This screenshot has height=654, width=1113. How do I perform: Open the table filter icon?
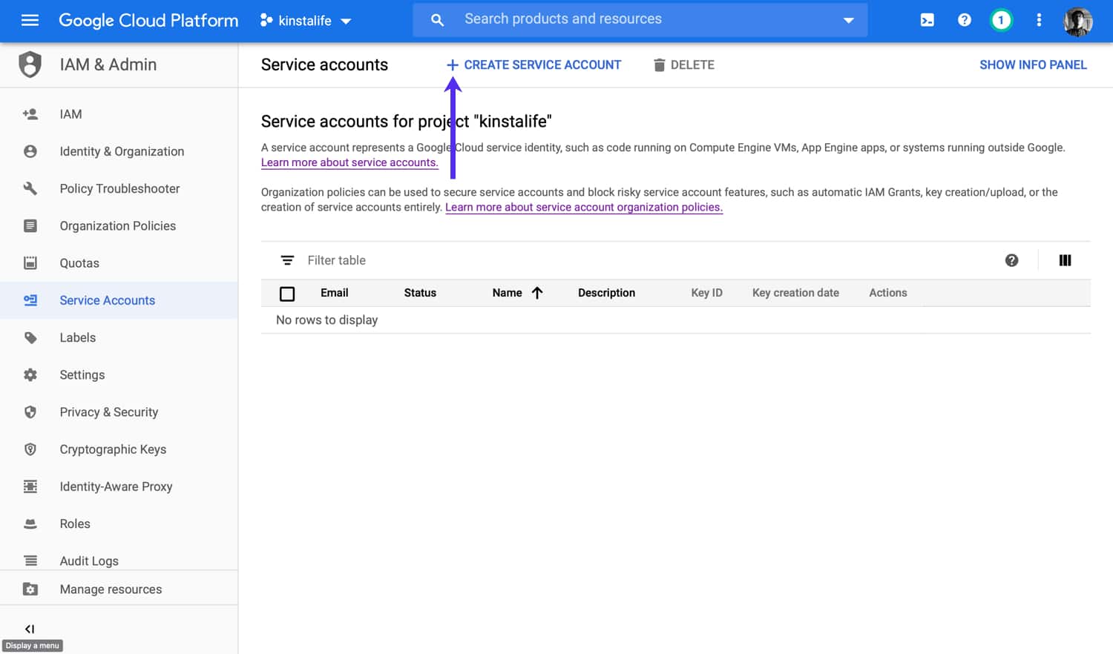pos(287,260)
